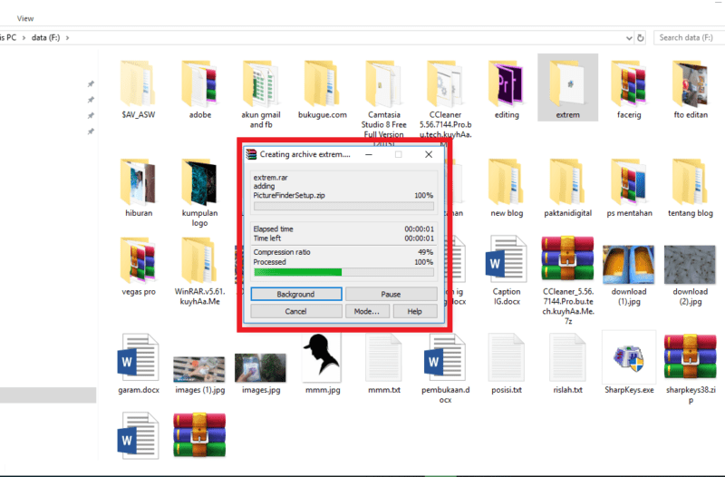Select posisi.txt text file
The image size is (725, 477).
[507, 365]
